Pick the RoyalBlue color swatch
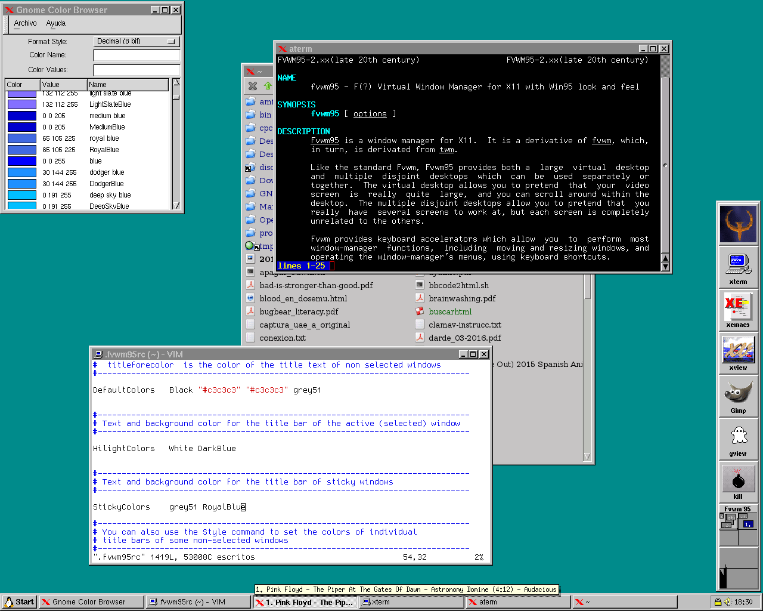763x611 pixels. tap(22, 150)
